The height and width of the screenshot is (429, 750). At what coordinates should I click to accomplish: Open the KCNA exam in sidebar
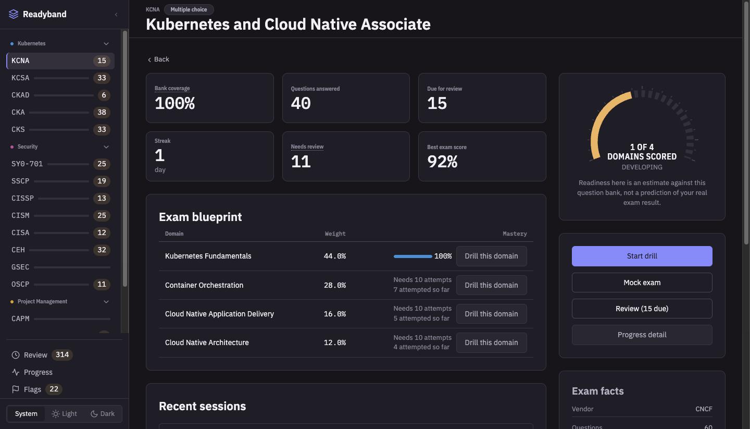[x=60, y=61]
